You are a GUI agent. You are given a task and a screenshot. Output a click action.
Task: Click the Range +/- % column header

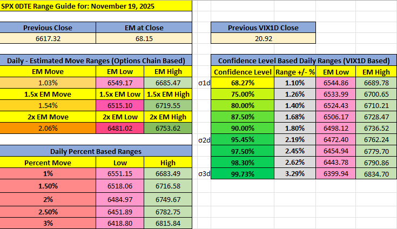pyautogui.click(x=295, y=72)
